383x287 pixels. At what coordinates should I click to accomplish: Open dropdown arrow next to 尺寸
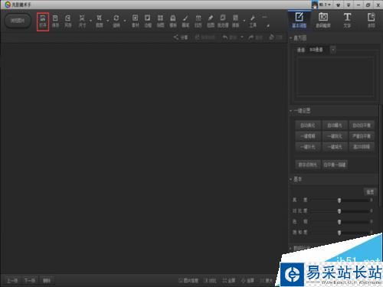pyautogui.click(x=90, y=21)
